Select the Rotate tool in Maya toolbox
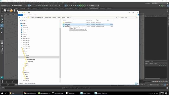The image size is (169, 95). (x=2, y=29)
